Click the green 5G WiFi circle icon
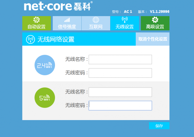 [45, 98]
